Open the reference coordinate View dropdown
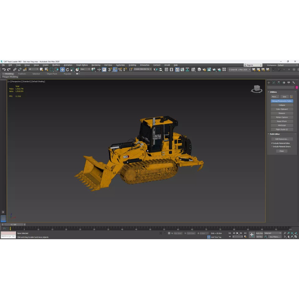 click(85, 69)
